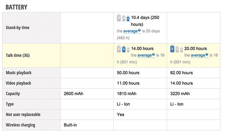The height and width of the screenshot is (132, 226).
Task: Select the Stand-by time row label
Action: click(18, 27)
